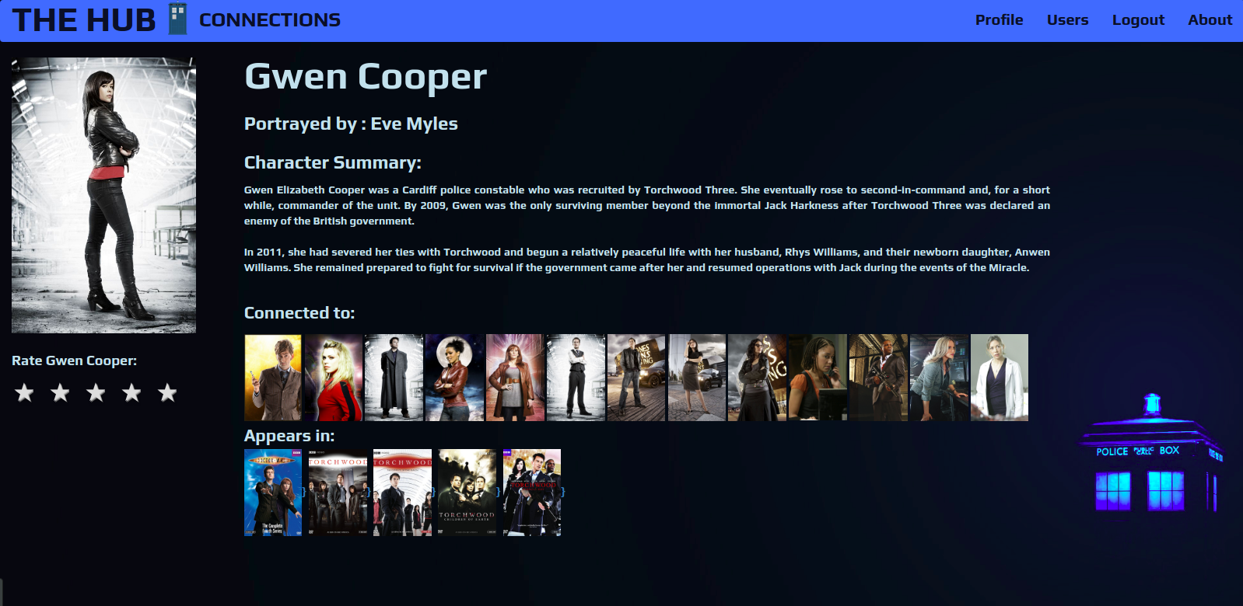Open the man in waistcoat and tie connection
Image resolution: width=1243 pixels, height=606 pixels.
point(576,378)
